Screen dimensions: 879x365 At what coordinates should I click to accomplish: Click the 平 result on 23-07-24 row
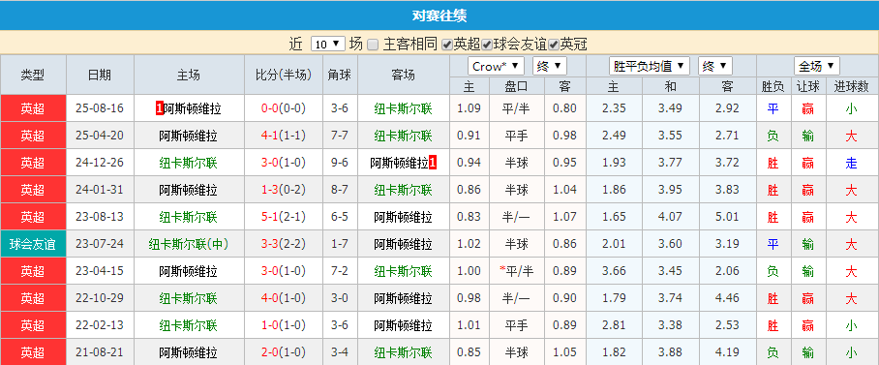click(773, 244)
